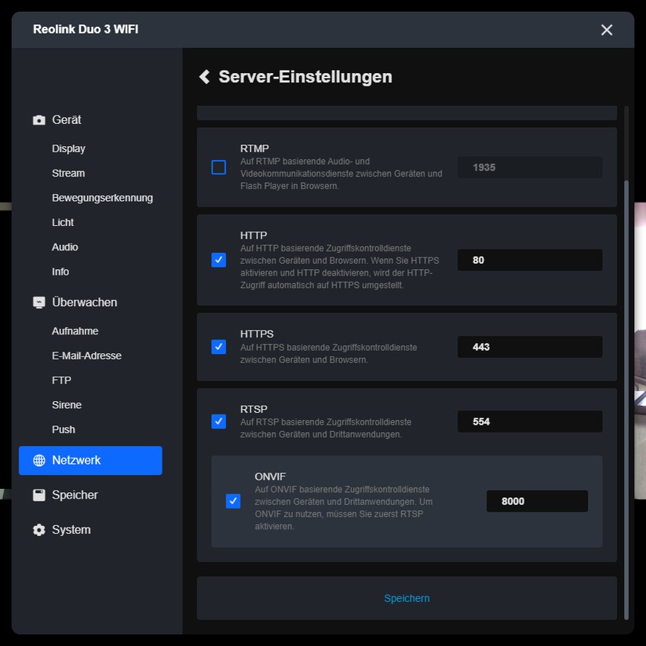
Task: Turn off the ONVIF checkbox
Action: tap(233, 501)
